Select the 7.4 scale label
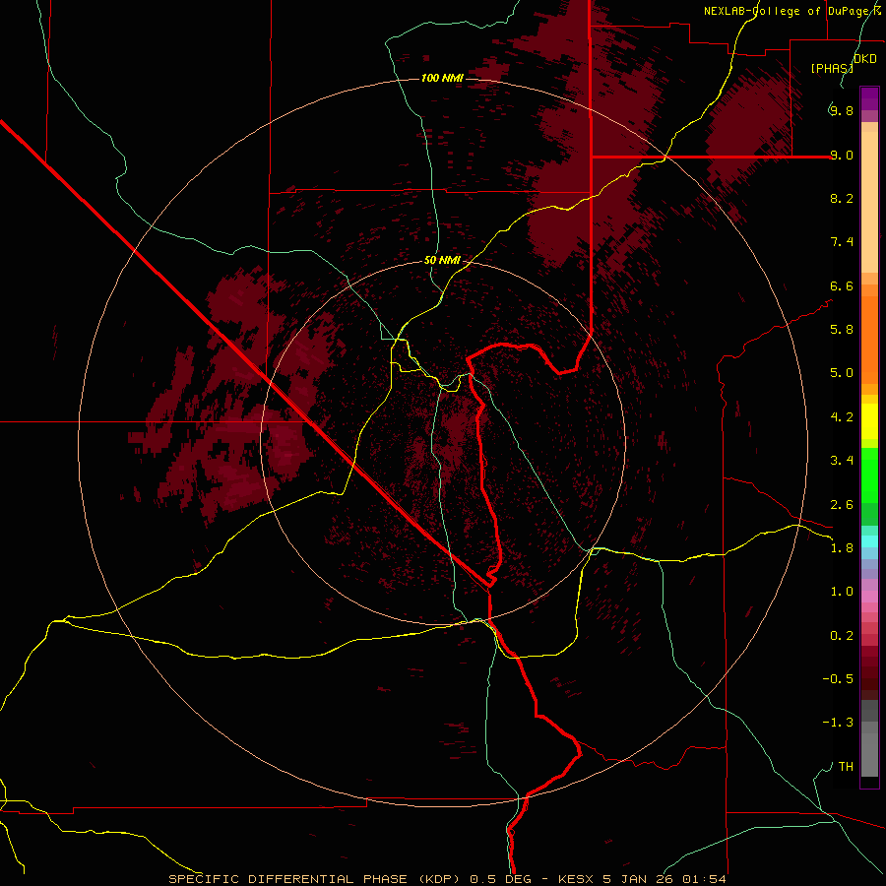 pos(842,242)
